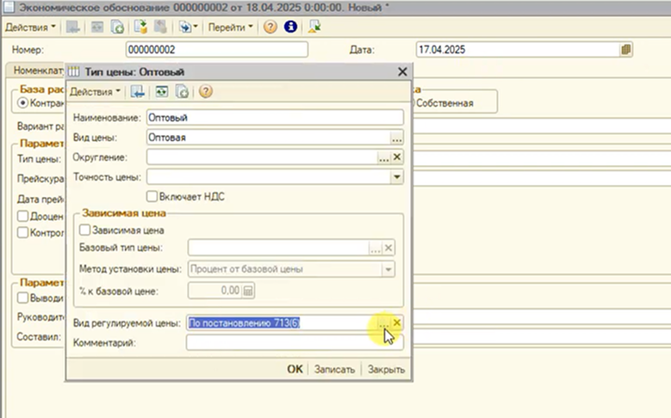This screenshot has height=418, width=671.
Task: Click the document icon in the main window title bar
Action: pyautogui.click(x=8, y=7)
